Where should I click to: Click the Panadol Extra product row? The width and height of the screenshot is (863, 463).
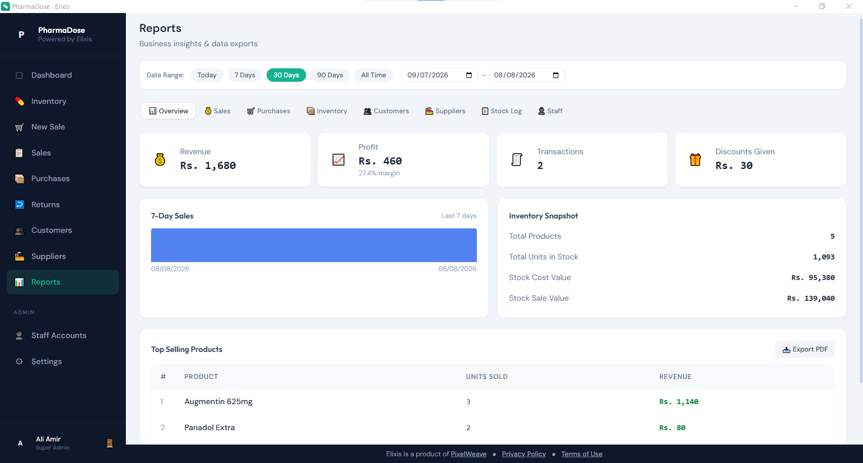493,427
